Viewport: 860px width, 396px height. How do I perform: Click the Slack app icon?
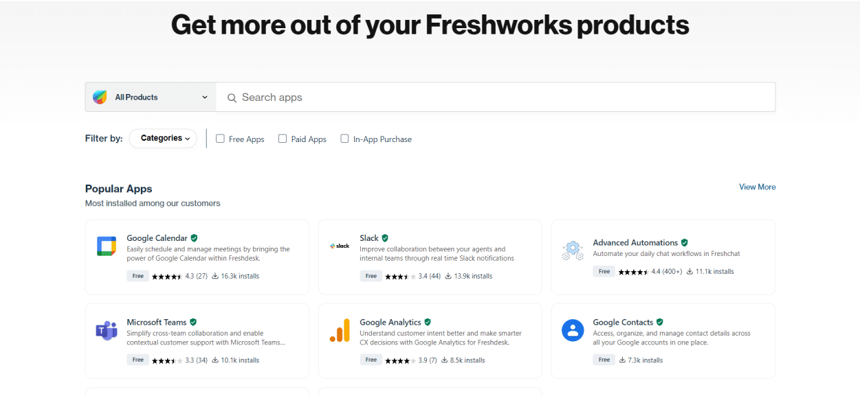pyautogui.click(x=339, y=245)
